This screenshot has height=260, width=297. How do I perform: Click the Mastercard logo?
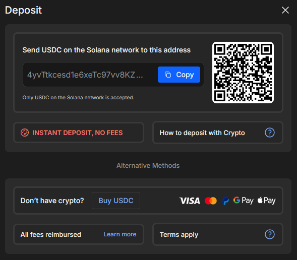(211, 201)
